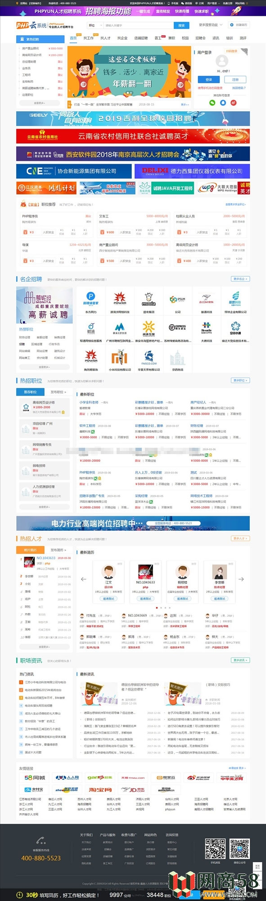Open the 招聘会 navigation item
Viewport: 266px width, 901px height.
pyautogui.click(x=200, y=38)
